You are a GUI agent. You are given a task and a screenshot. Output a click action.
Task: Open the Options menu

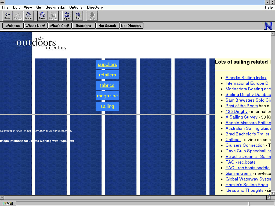(x=76, y=8)
